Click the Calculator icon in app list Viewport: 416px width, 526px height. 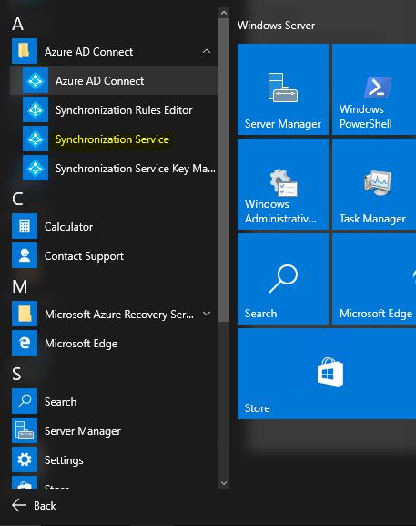25,226
